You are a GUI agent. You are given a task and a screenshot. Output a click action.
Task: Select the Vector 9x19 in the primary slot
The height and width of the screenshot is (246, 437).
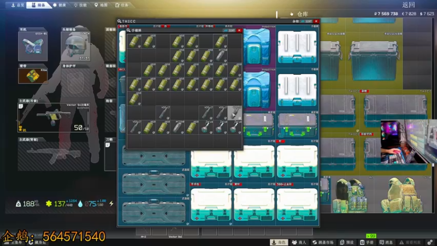54,117
